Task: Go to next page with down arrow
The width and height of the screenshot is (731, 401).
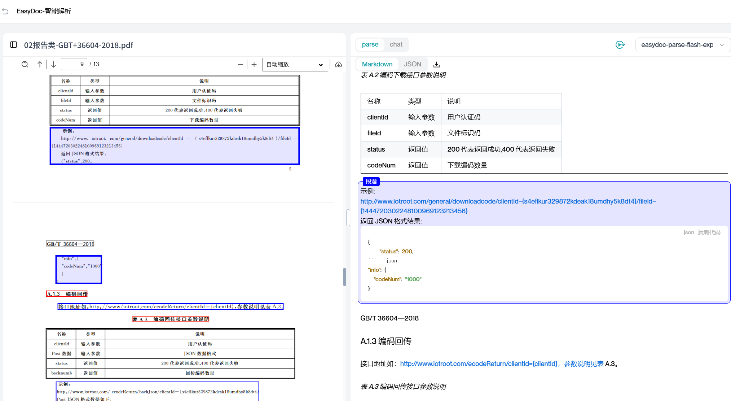Action: pyautogui.click(x=53, y=64)
